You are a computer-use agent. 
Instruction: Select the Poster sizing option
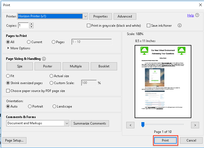pyautogui.click(x=48, y=66)
